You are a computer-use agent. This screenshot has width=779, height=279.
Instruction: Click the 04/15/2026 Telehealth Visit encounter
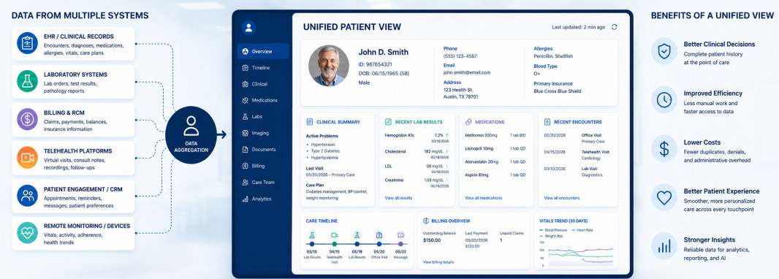[577, 155]
